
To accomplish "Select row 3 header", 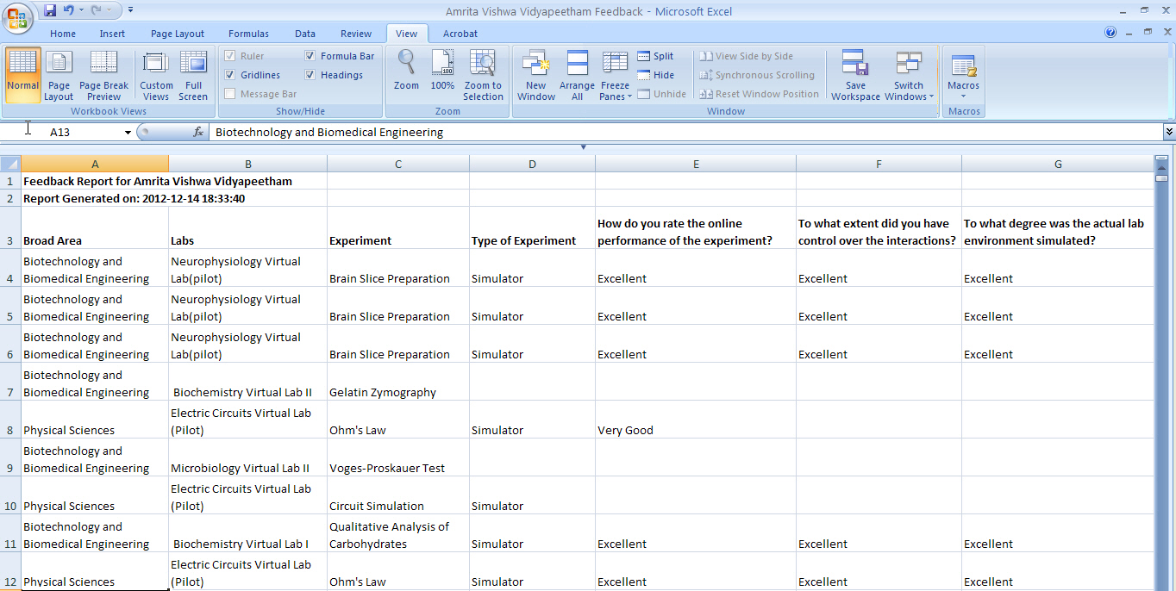I will (x=10, y=228).
